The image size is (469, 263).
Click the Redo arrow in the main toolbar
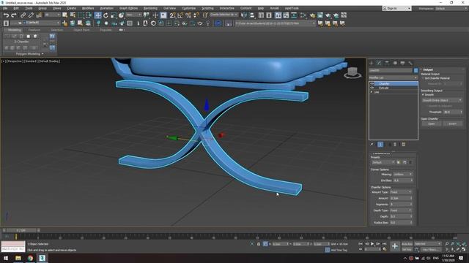click(14, 15)
